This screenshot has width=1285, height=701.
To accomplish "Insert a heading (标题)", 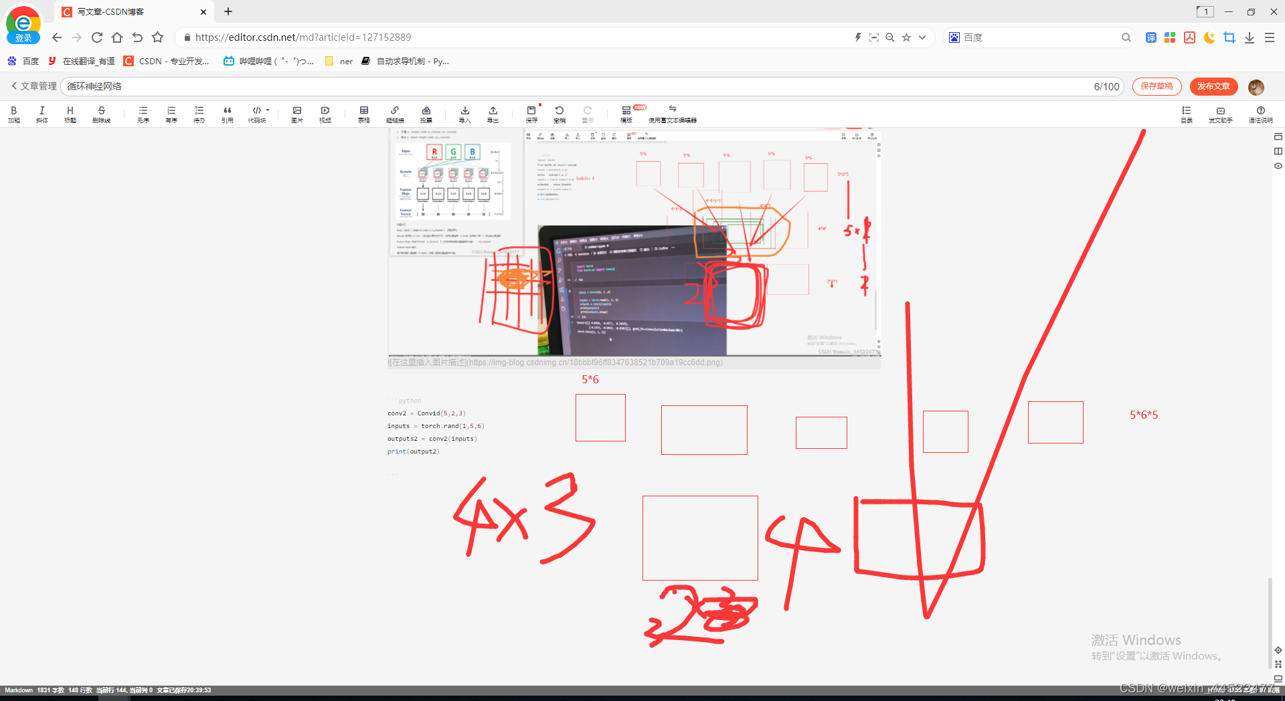I will (70, 114).
